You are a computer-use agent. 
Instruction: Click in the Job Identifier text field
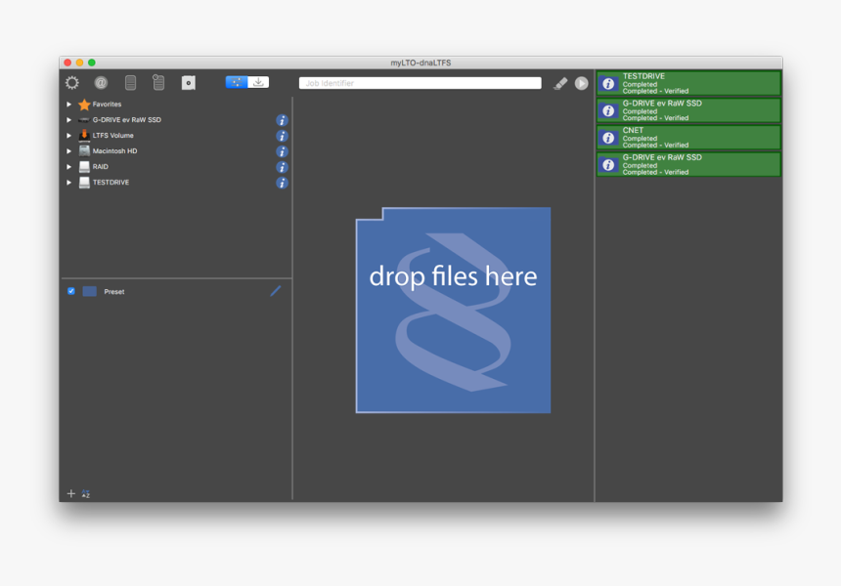[x=420, y=84]
